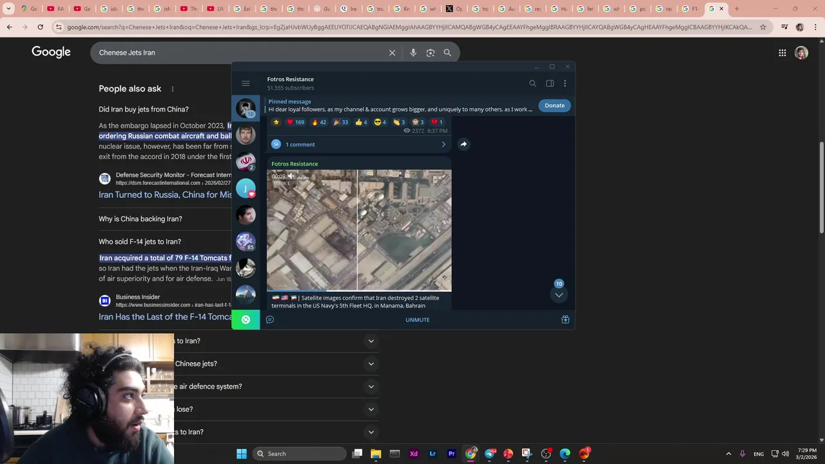This screenshot has width=825, height=464.
Task: Open Windows Start menu
Action: (242, 454)
